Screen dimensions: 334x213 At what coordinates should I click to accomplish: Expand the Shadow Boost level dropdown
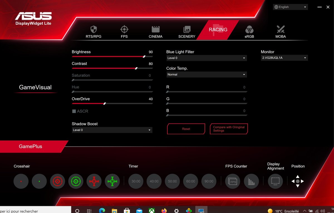coord(112,130)
